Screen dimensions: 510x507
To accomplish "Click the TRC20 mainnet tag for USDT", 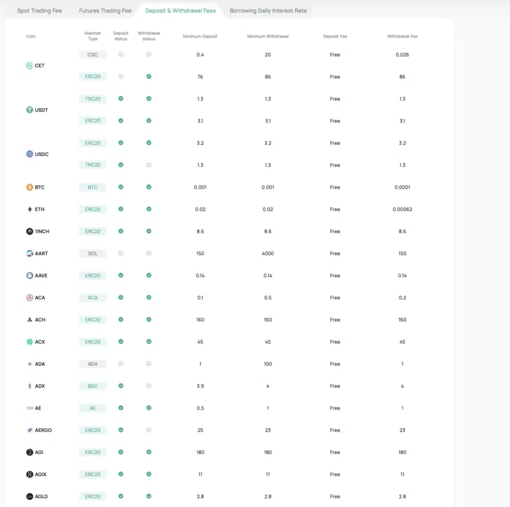I will (x=92, y=99).
